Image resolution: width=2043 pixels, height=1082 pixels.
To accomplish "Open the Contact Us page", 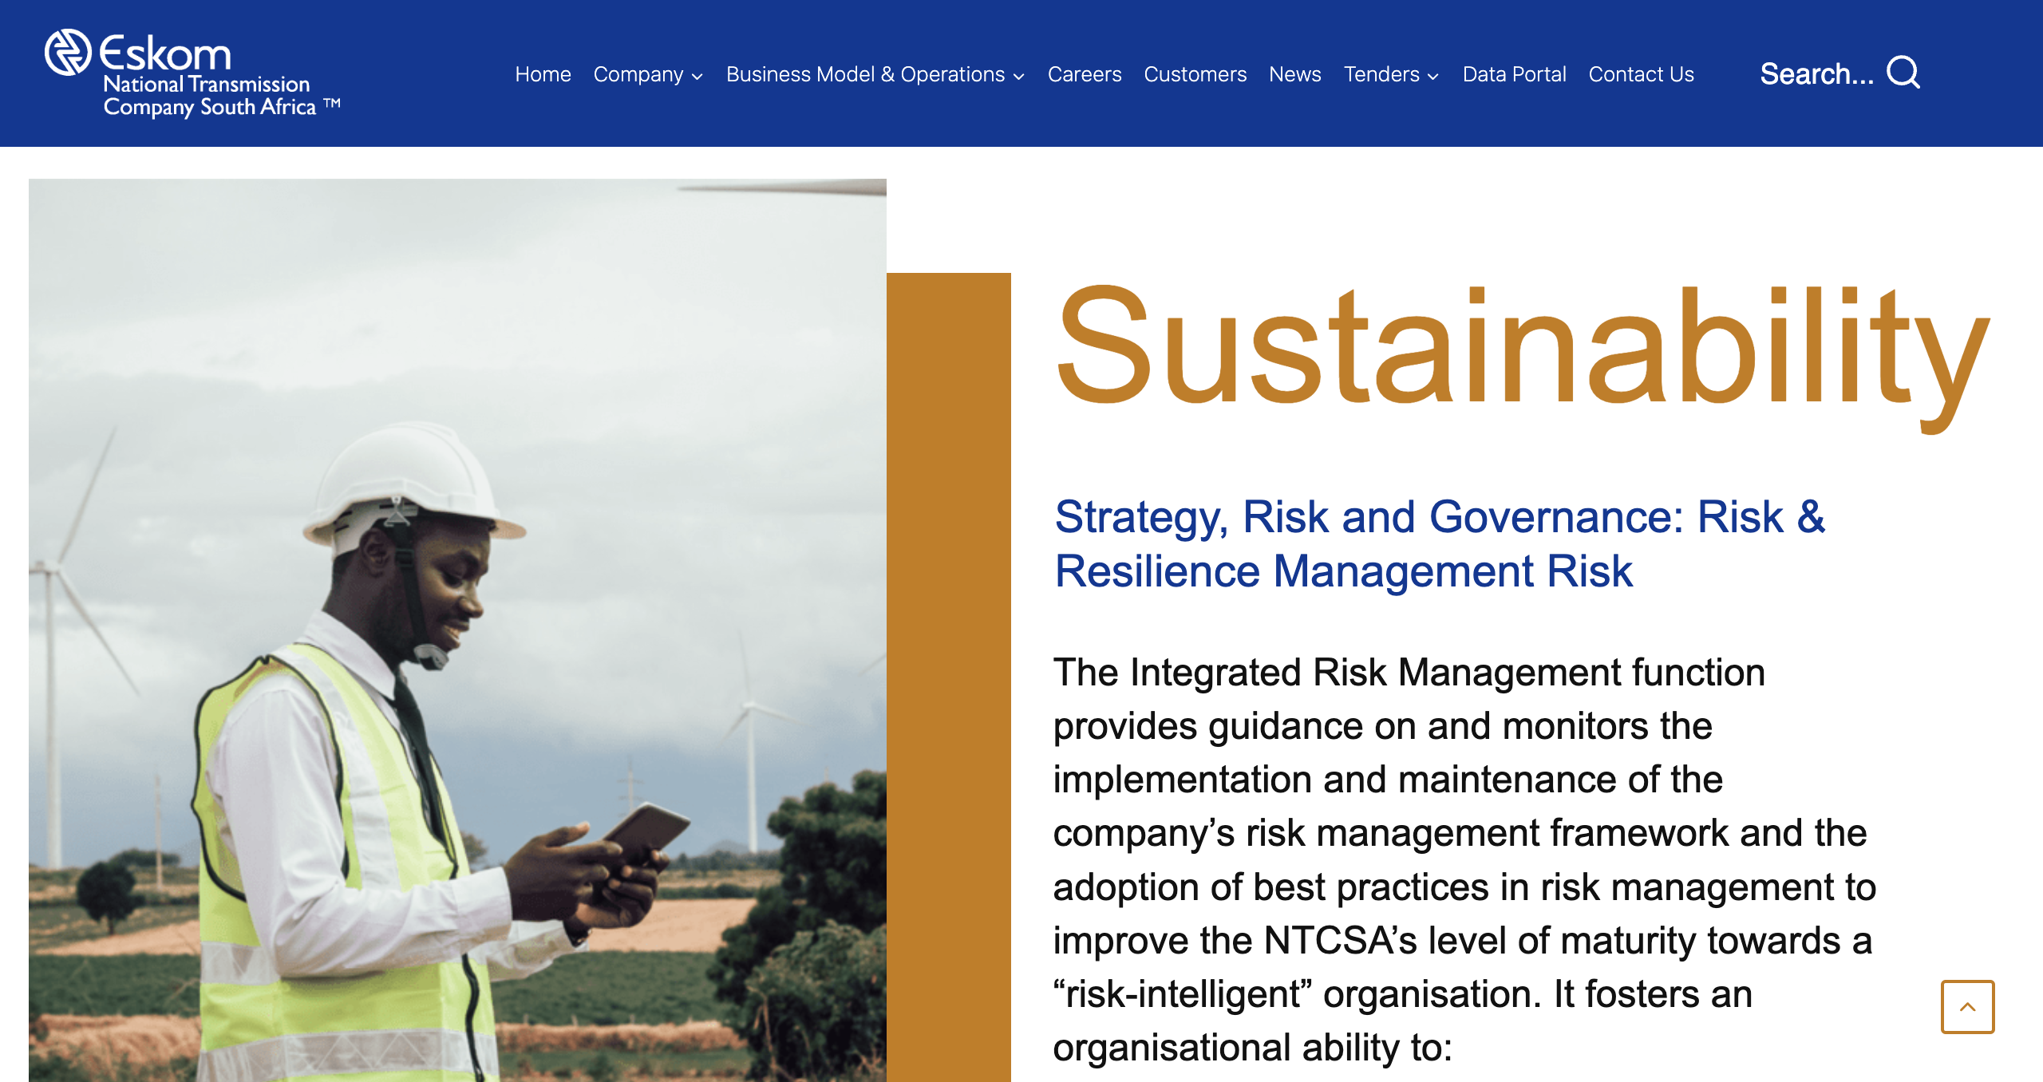I will (x=1641, y=74).
